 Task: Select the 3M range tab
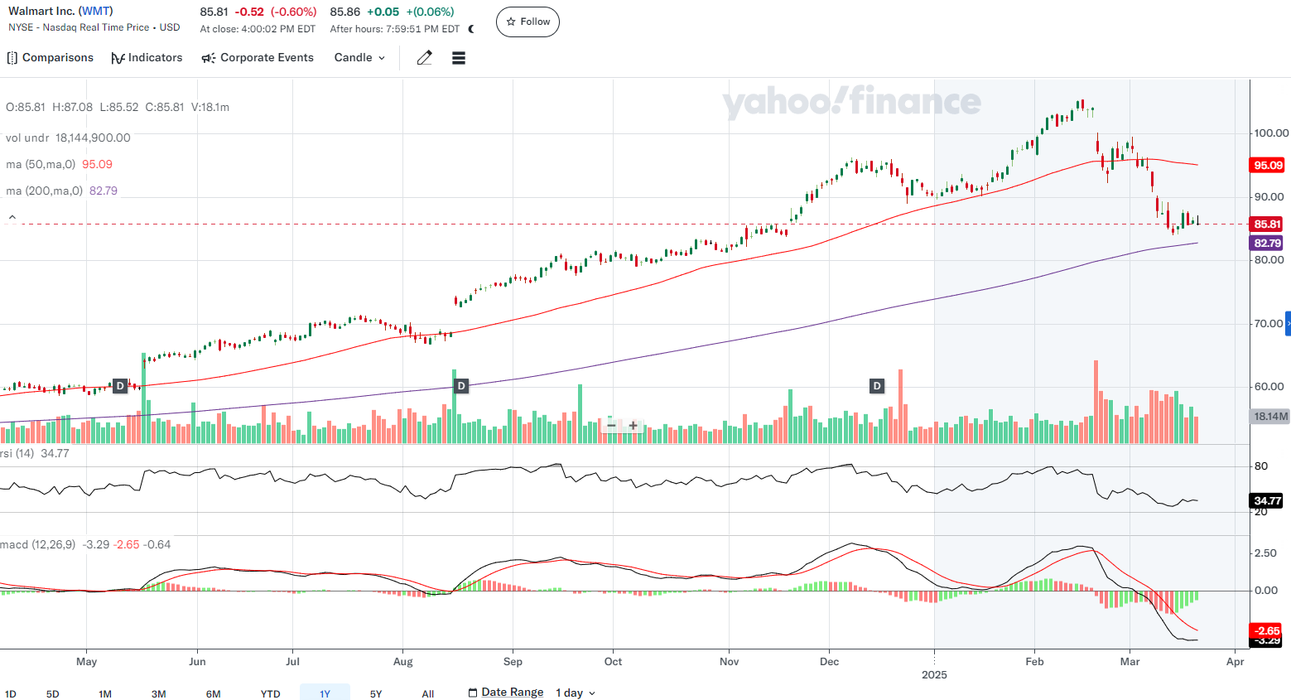(x=159, y=694)
